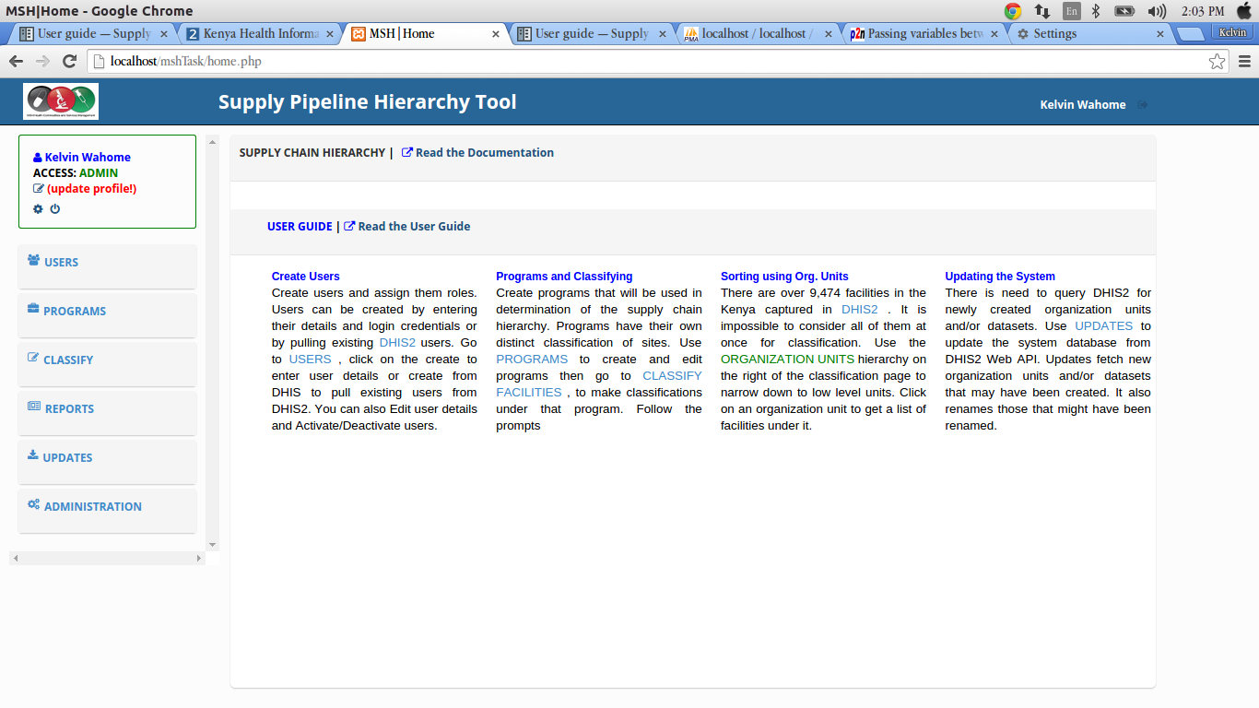Click the Programs and Classifying heading
1259x708 pixels.
tap(564, 277)
